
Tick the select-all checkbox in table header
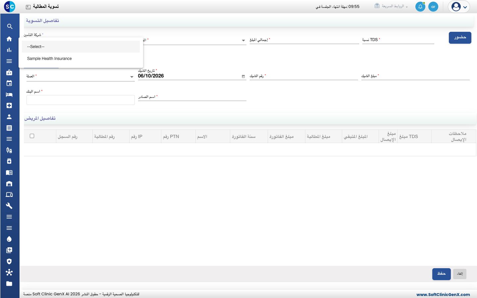click(x=32, y=136)
